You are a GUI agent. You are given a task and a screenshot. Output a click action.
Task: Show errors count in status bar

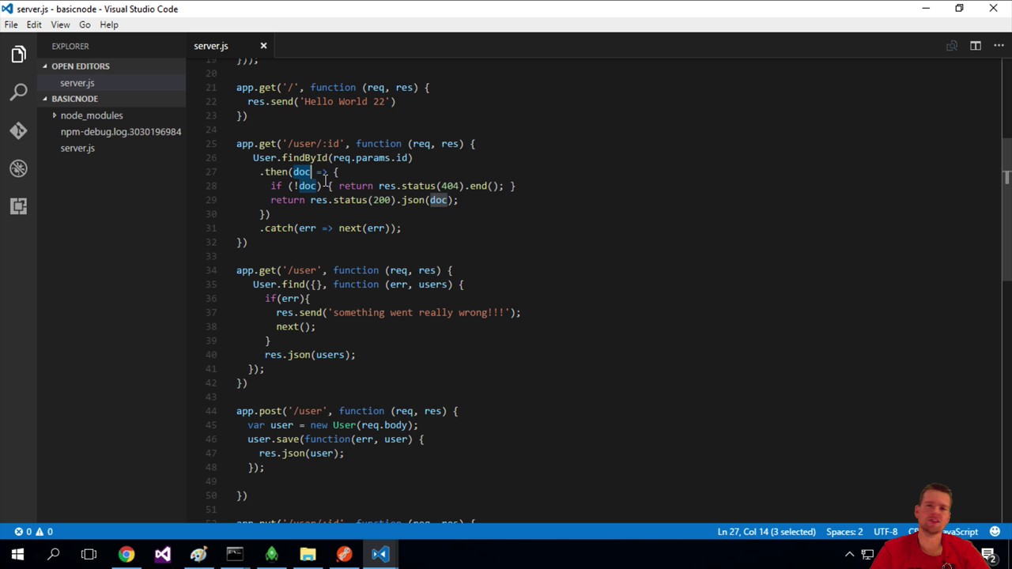(24, 532)
